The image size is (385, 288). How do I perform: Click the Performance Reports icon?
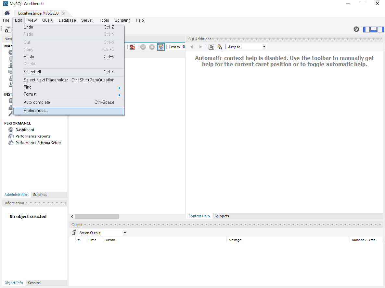pos(11,136)
